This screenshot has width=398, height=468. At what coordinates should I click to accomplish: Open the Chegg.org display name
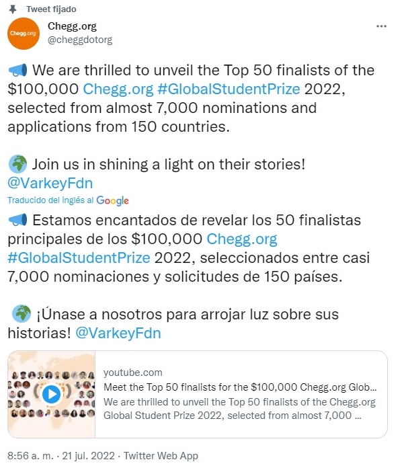pyautogui.click(x=72, y=26)
